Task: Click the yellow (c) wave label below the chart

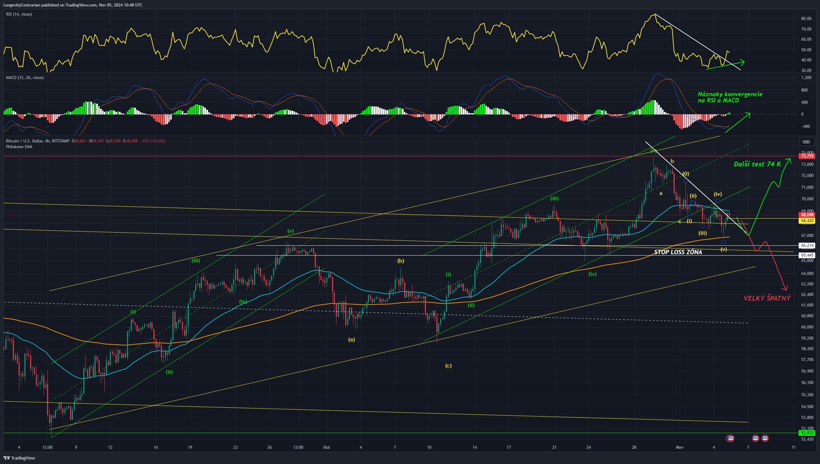Action: pos(448,366)
